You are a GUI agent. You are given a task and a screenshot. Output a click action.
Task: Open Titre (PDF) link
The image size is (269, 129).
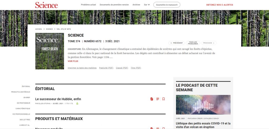(136, 68)
